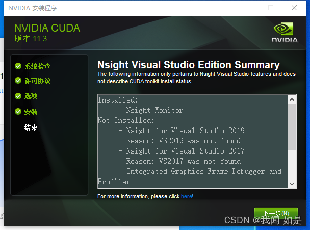Click the 'NVIDIA CUDA' title text
The image size is (310, 230).
point(47,28)
